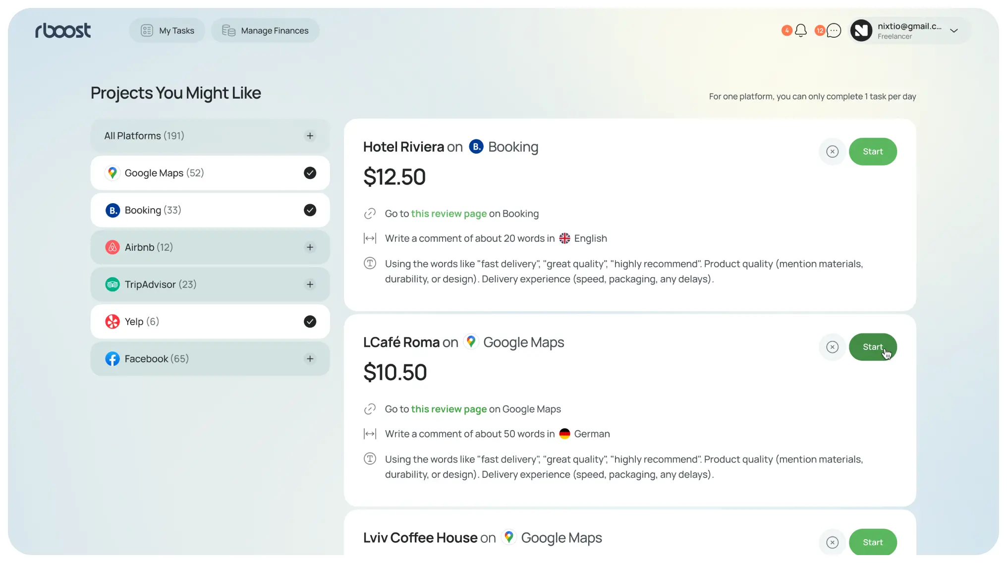Click the Yelp logo icon in filters
This screenshot has width=1007, height=563.
tap(112, 322)
